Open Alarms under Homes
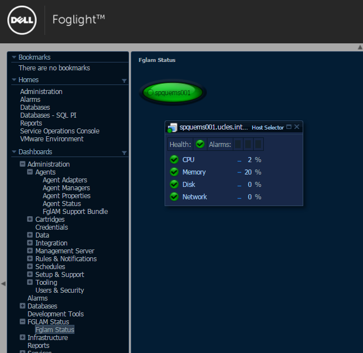The width and height of the screenshot is (363, 353). [30, 100]
